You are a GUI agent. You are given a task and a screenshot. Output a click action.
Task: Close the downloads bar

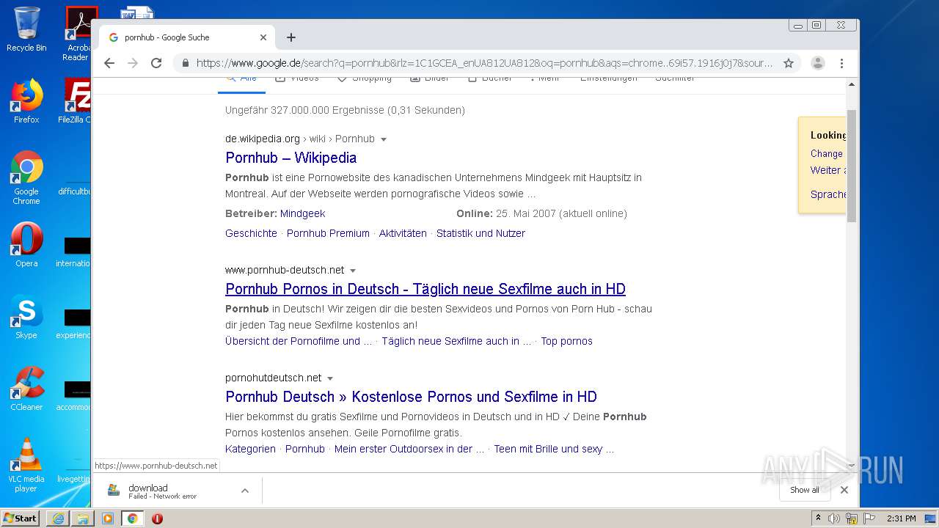(844, 490)
